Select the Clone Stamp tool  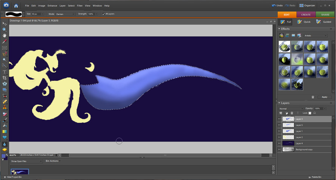pyautogui.click(x=4, y=108)
